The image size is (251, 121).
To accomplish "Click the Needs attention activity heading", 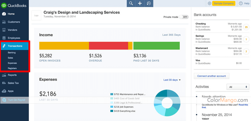I will click(x=214, y=97).
